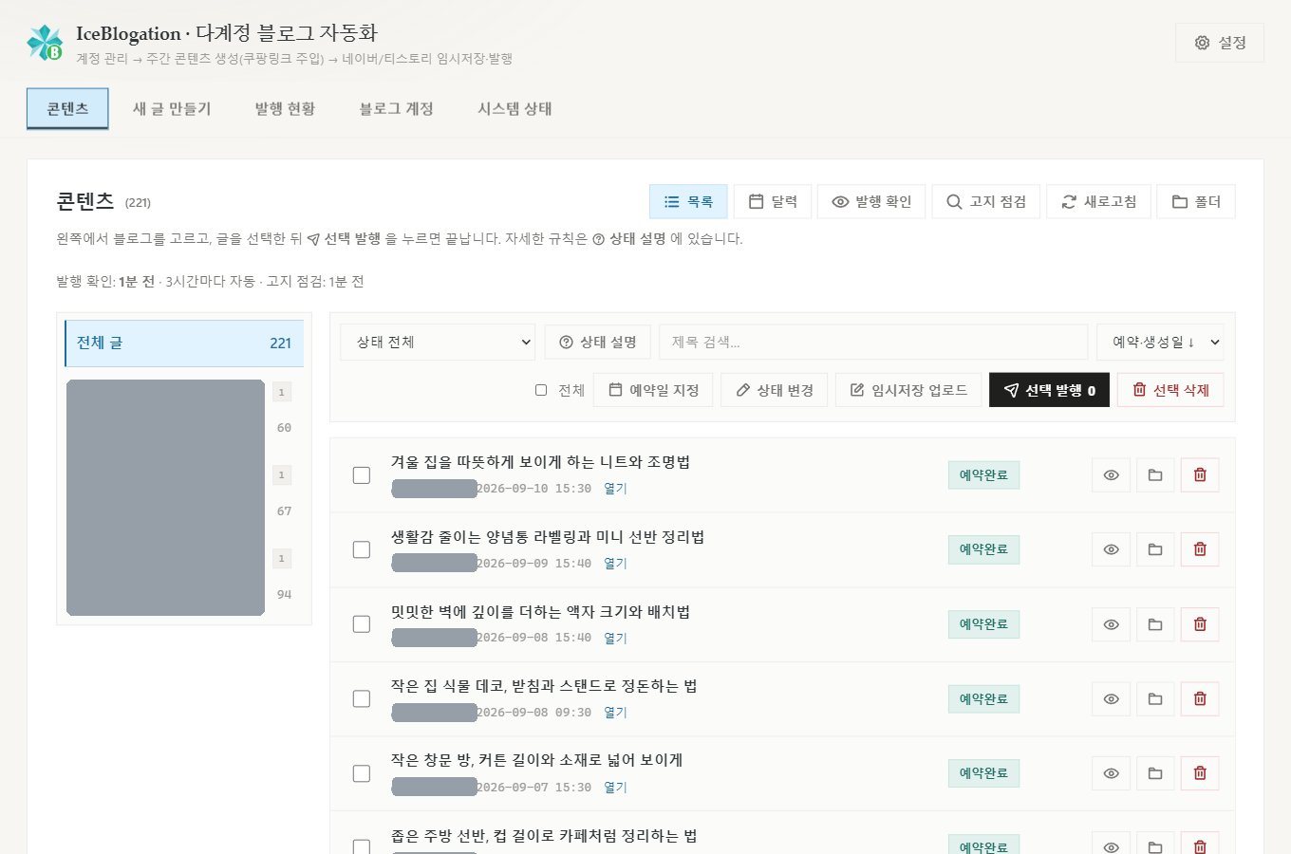
Task: Run 발행 확인 publish check
Action: pos(871,201)
